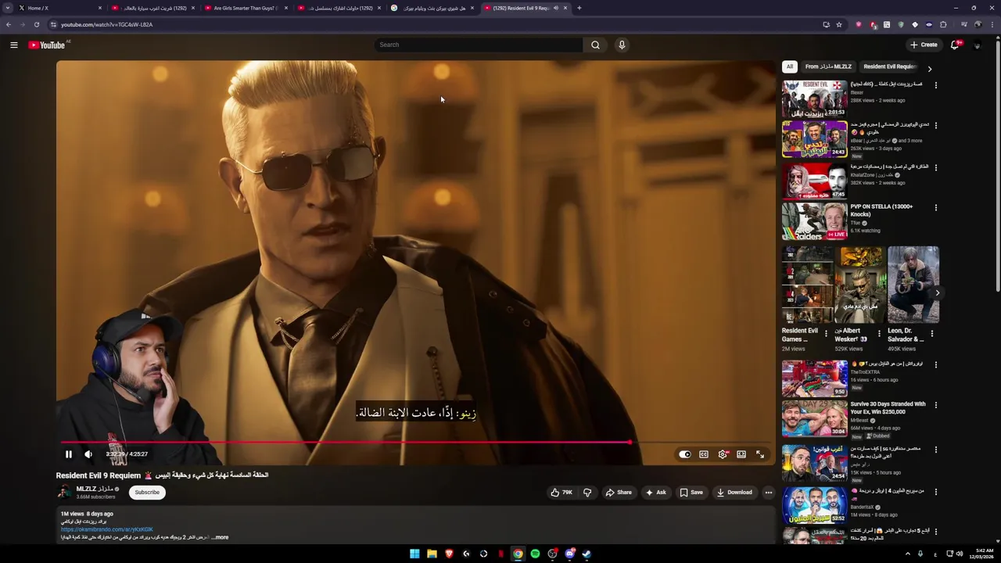Toggle the autoplay switch in player controls

pyautogui.click(x=685, y=454)
